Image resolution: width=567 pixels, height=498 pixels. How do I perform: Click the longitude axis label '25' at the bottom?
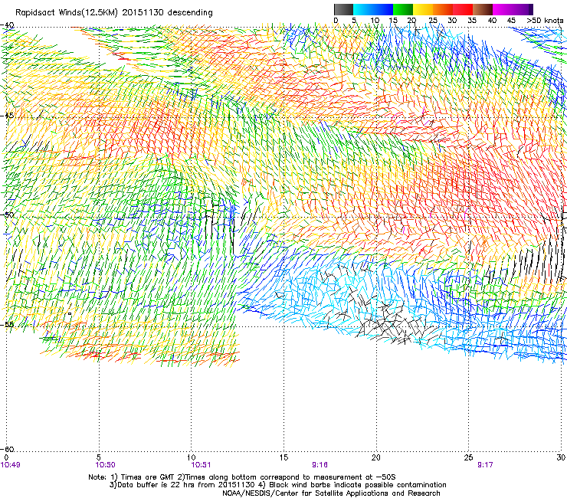pos(468,457)
